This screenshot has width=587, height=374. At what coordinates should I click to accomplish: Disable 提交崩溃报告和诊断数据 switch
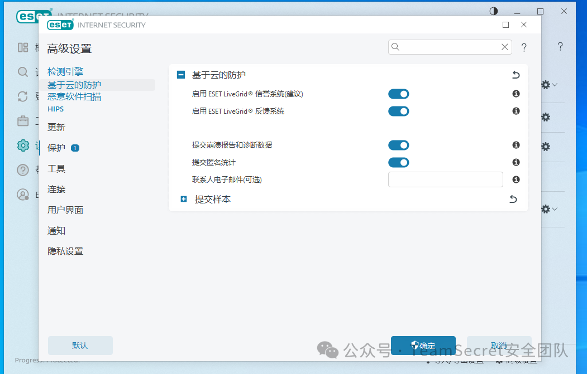coord(398,145)
